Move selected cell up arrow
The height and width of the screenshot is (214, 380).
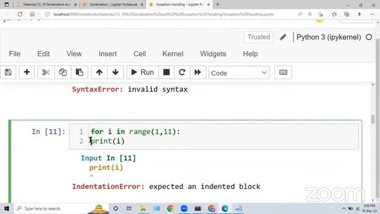pos(99,73)
